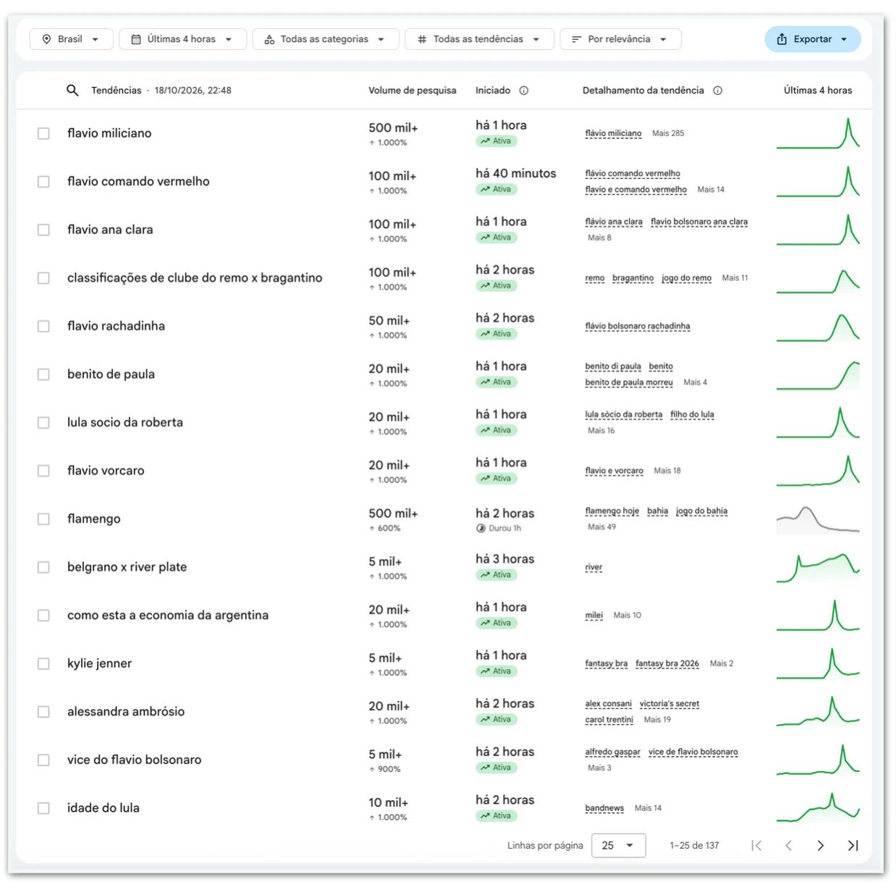Click 1–25 de 137 pagination text

click(x=694, y=845)
